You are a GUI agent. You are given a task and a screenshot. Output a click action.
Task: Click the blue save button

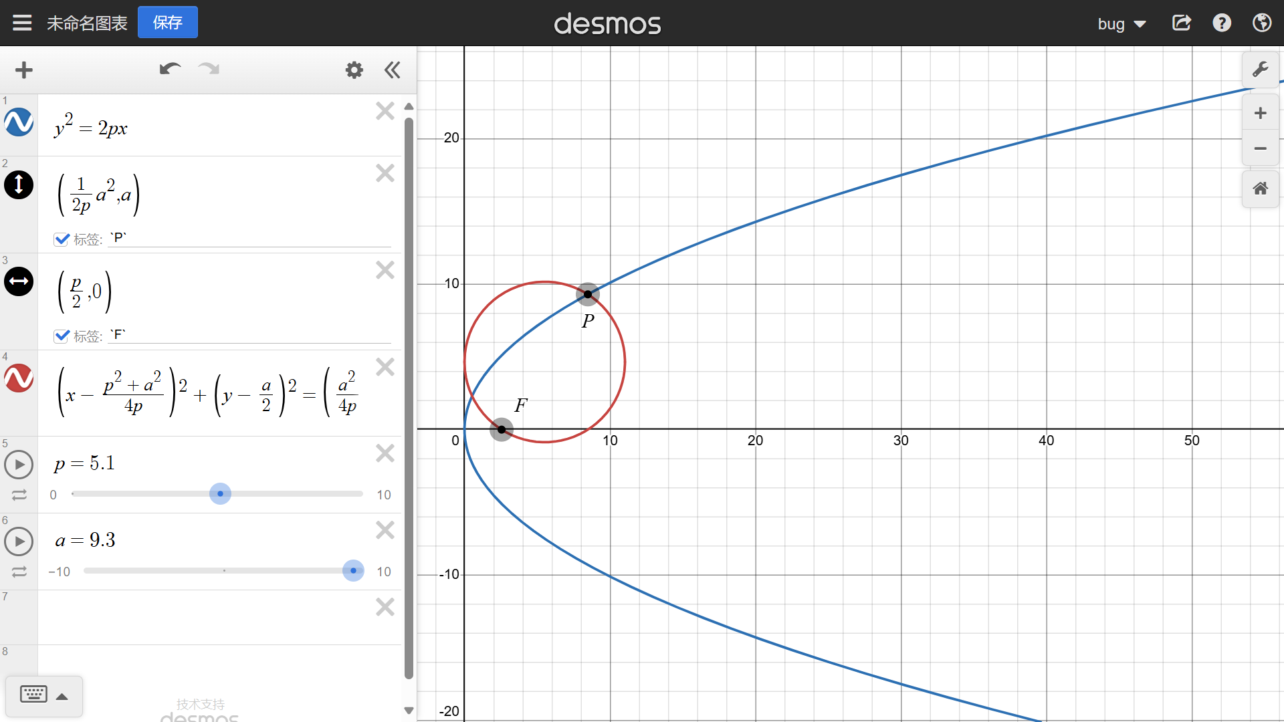167,23
